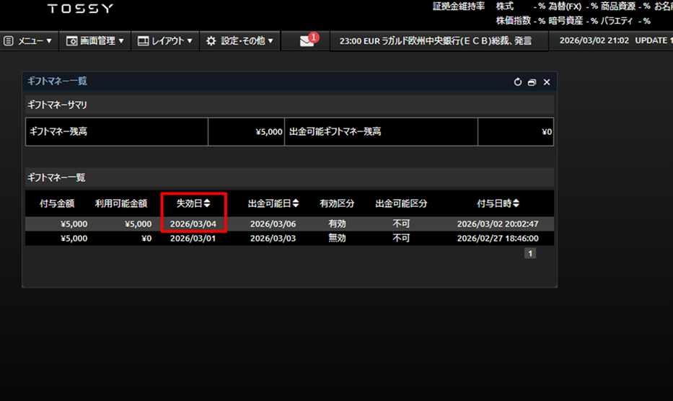Open the 設定・その他 menu

coord(239,41)
